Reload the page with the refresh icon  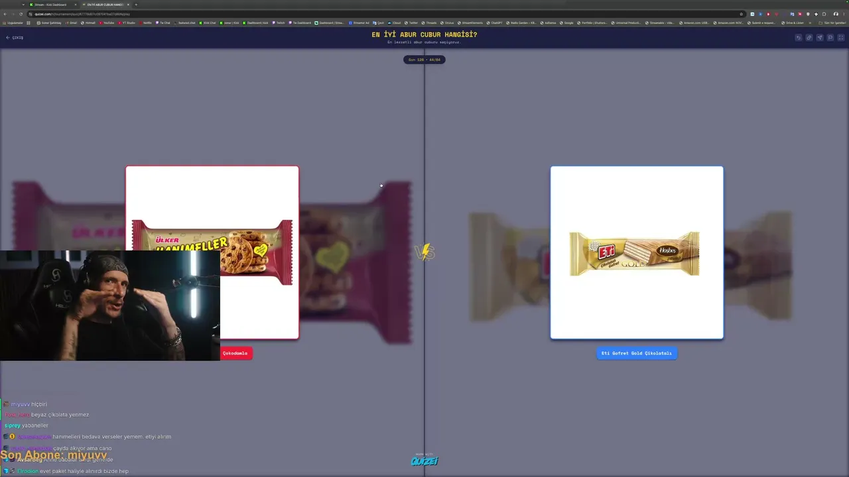point(21,14)
